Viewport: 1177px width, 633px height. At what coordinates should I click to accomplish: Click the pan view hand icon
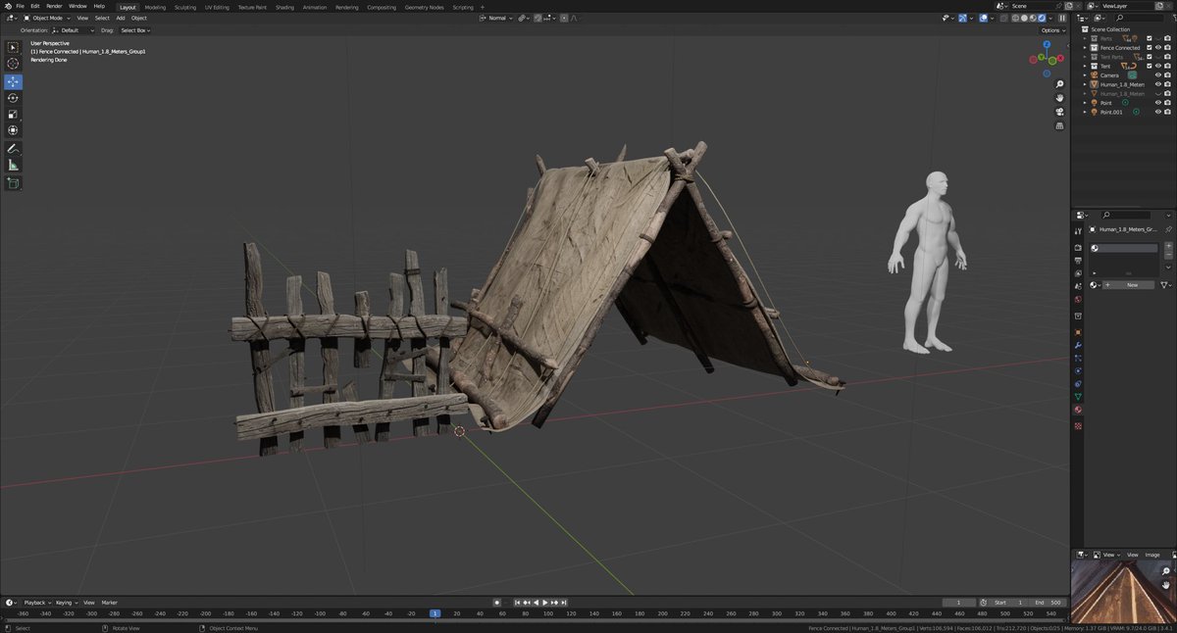point(1060,98)
